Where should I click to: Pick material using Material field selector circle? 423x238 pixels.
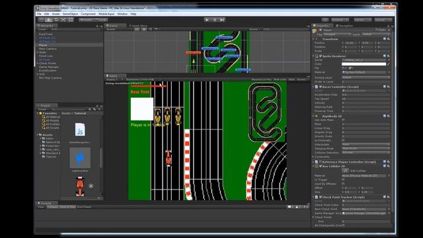pyautogui.click(x=389, y=72)
